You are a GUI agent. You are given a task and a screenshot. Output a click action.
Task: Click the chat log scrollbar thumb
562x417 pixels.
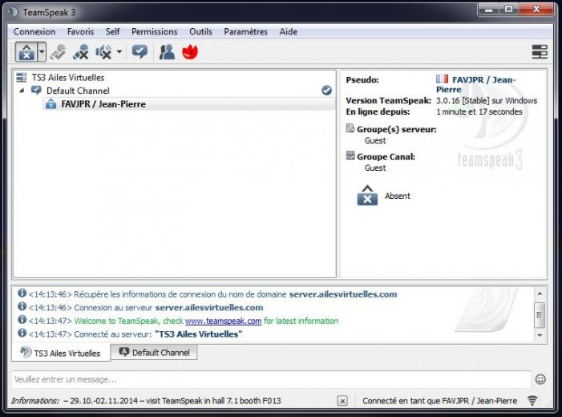pos(540,315)
